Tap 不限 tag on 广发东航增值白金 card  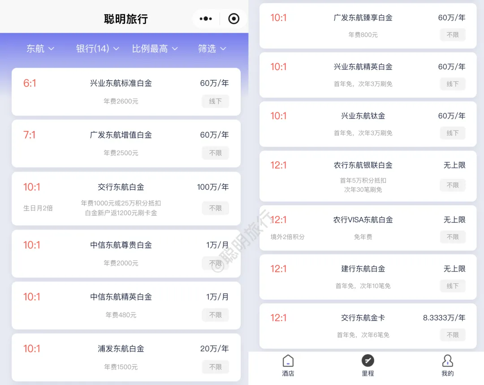tap(215, 153)
